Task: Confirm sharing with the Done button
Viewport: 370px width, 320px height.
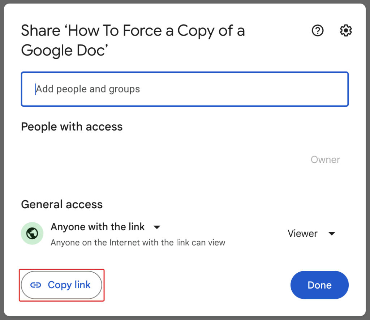Action: pos(319,285)
